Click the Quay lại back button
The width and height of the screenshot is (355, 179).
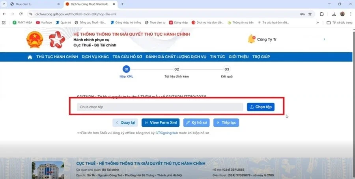125,123
